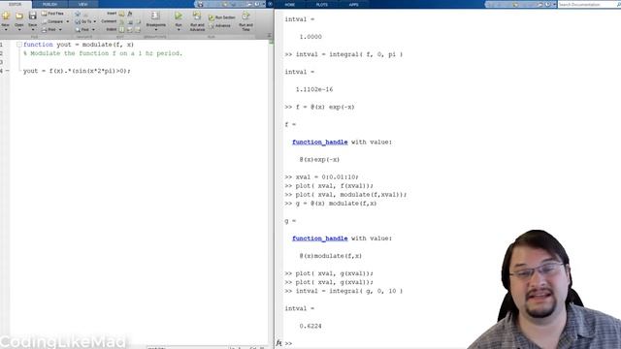Click the editor code line starting with yout
Viewport: 621px width, 349px height.
click(77, 71)
